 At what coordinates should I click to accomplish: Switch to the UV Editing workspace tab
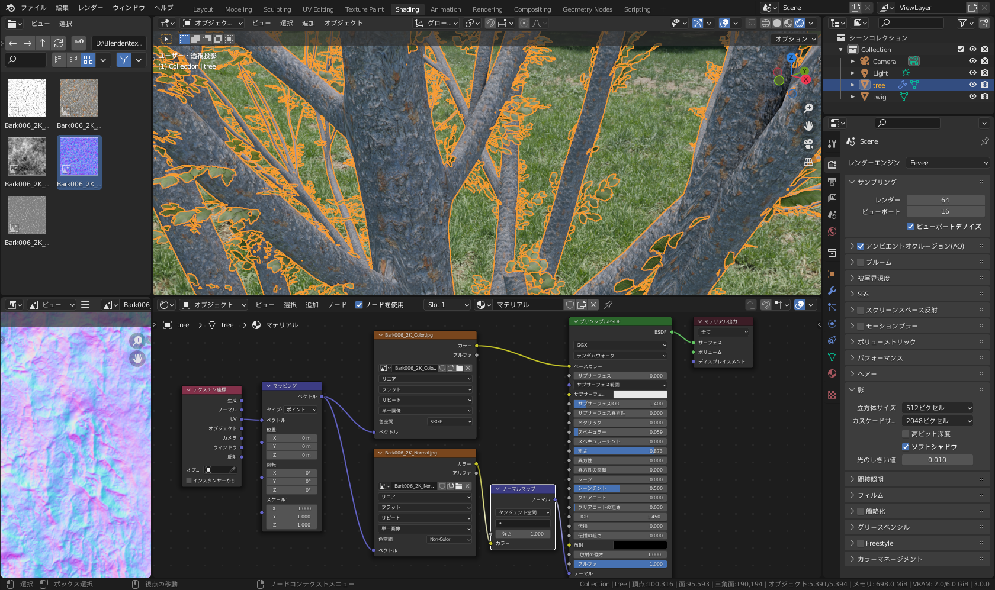click(318, 9)
